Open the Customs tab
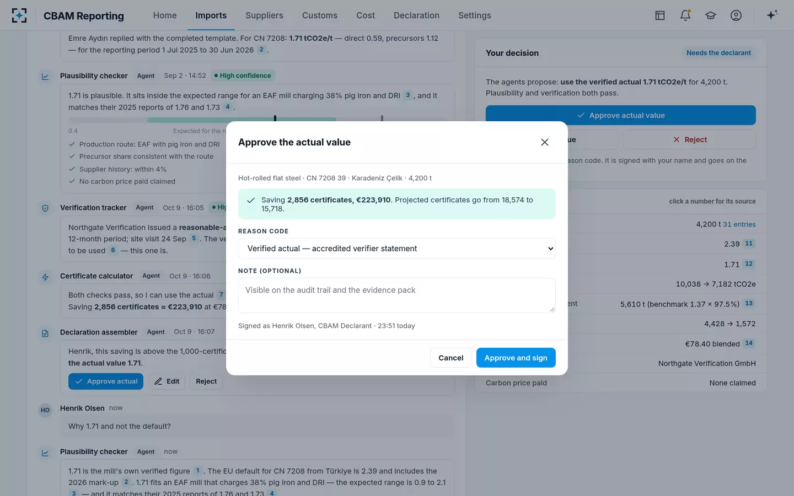Viewport: 794px width, 496px height. click(320, 15)
